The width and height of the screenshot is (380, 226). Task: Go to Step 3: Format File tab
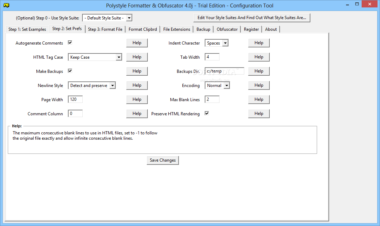point(105,29)
